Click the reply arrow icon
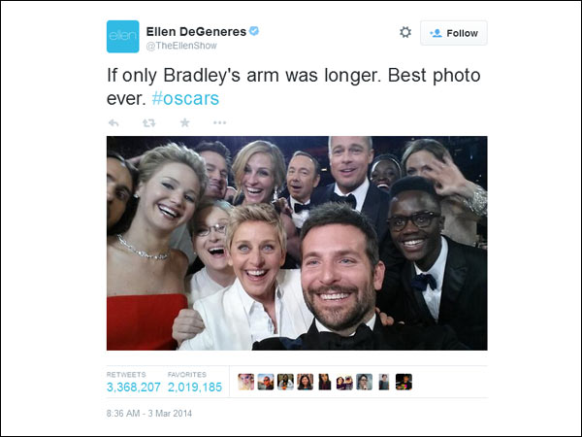This screenshot has width=582, height=437. [113, 122]
